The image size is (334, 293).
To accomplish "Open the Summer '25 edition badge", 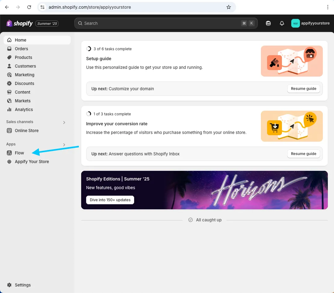I will pos(47,24).
